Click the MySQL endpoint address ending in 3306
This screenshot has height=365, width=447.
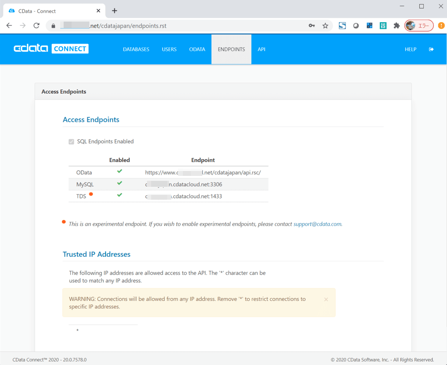click(x=184, y=185)
